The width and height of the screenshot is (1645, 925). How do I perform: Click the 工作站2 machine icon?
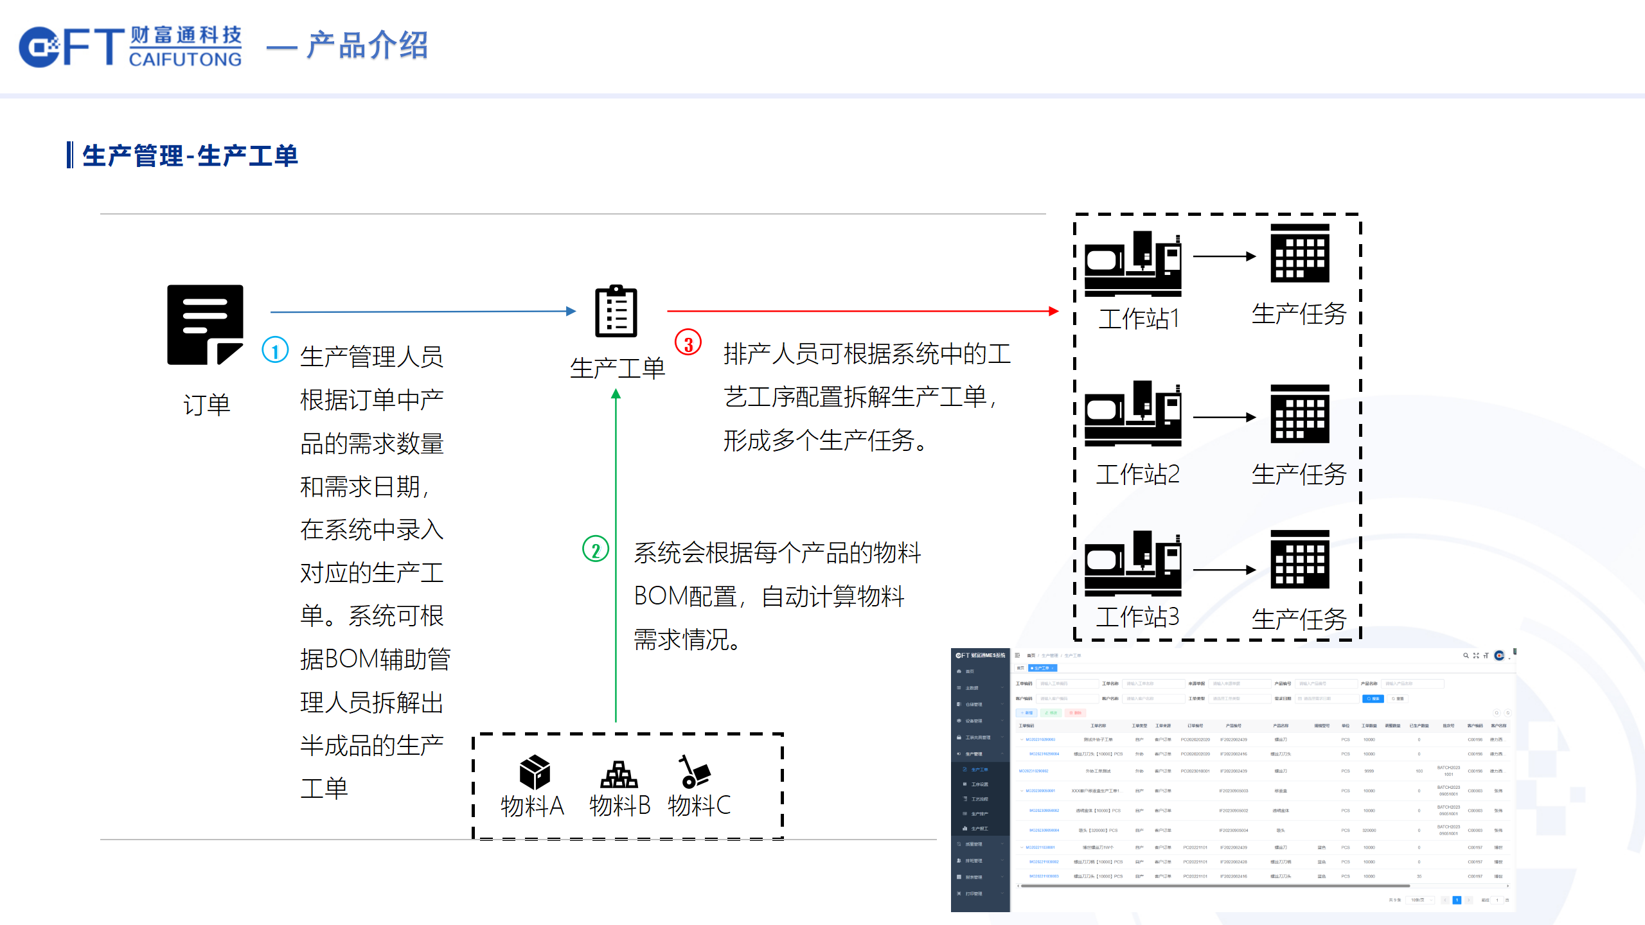click(1133, 414)
